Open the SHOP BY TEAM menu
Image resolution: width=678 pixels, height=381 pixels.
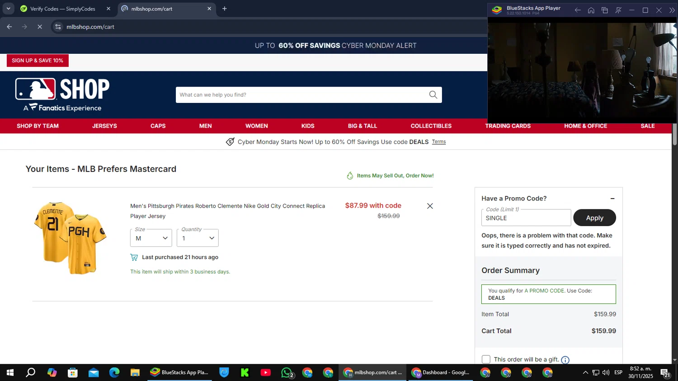[38, 126]
